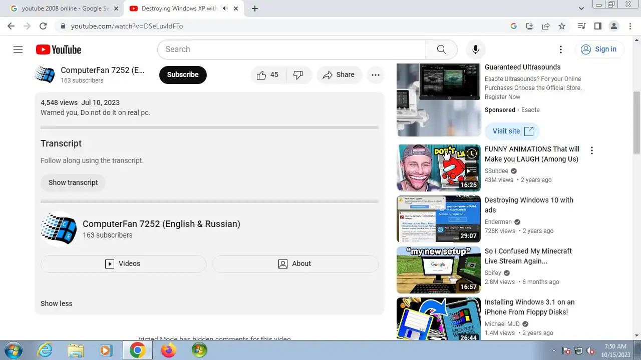Open Firefox from the taskbar
This screenshot has height=360, width=641.
tap(168, 350)
